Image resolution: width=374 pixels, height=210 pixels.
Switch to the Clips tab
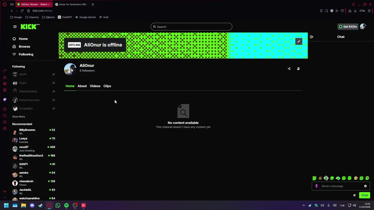click(107, 86)
